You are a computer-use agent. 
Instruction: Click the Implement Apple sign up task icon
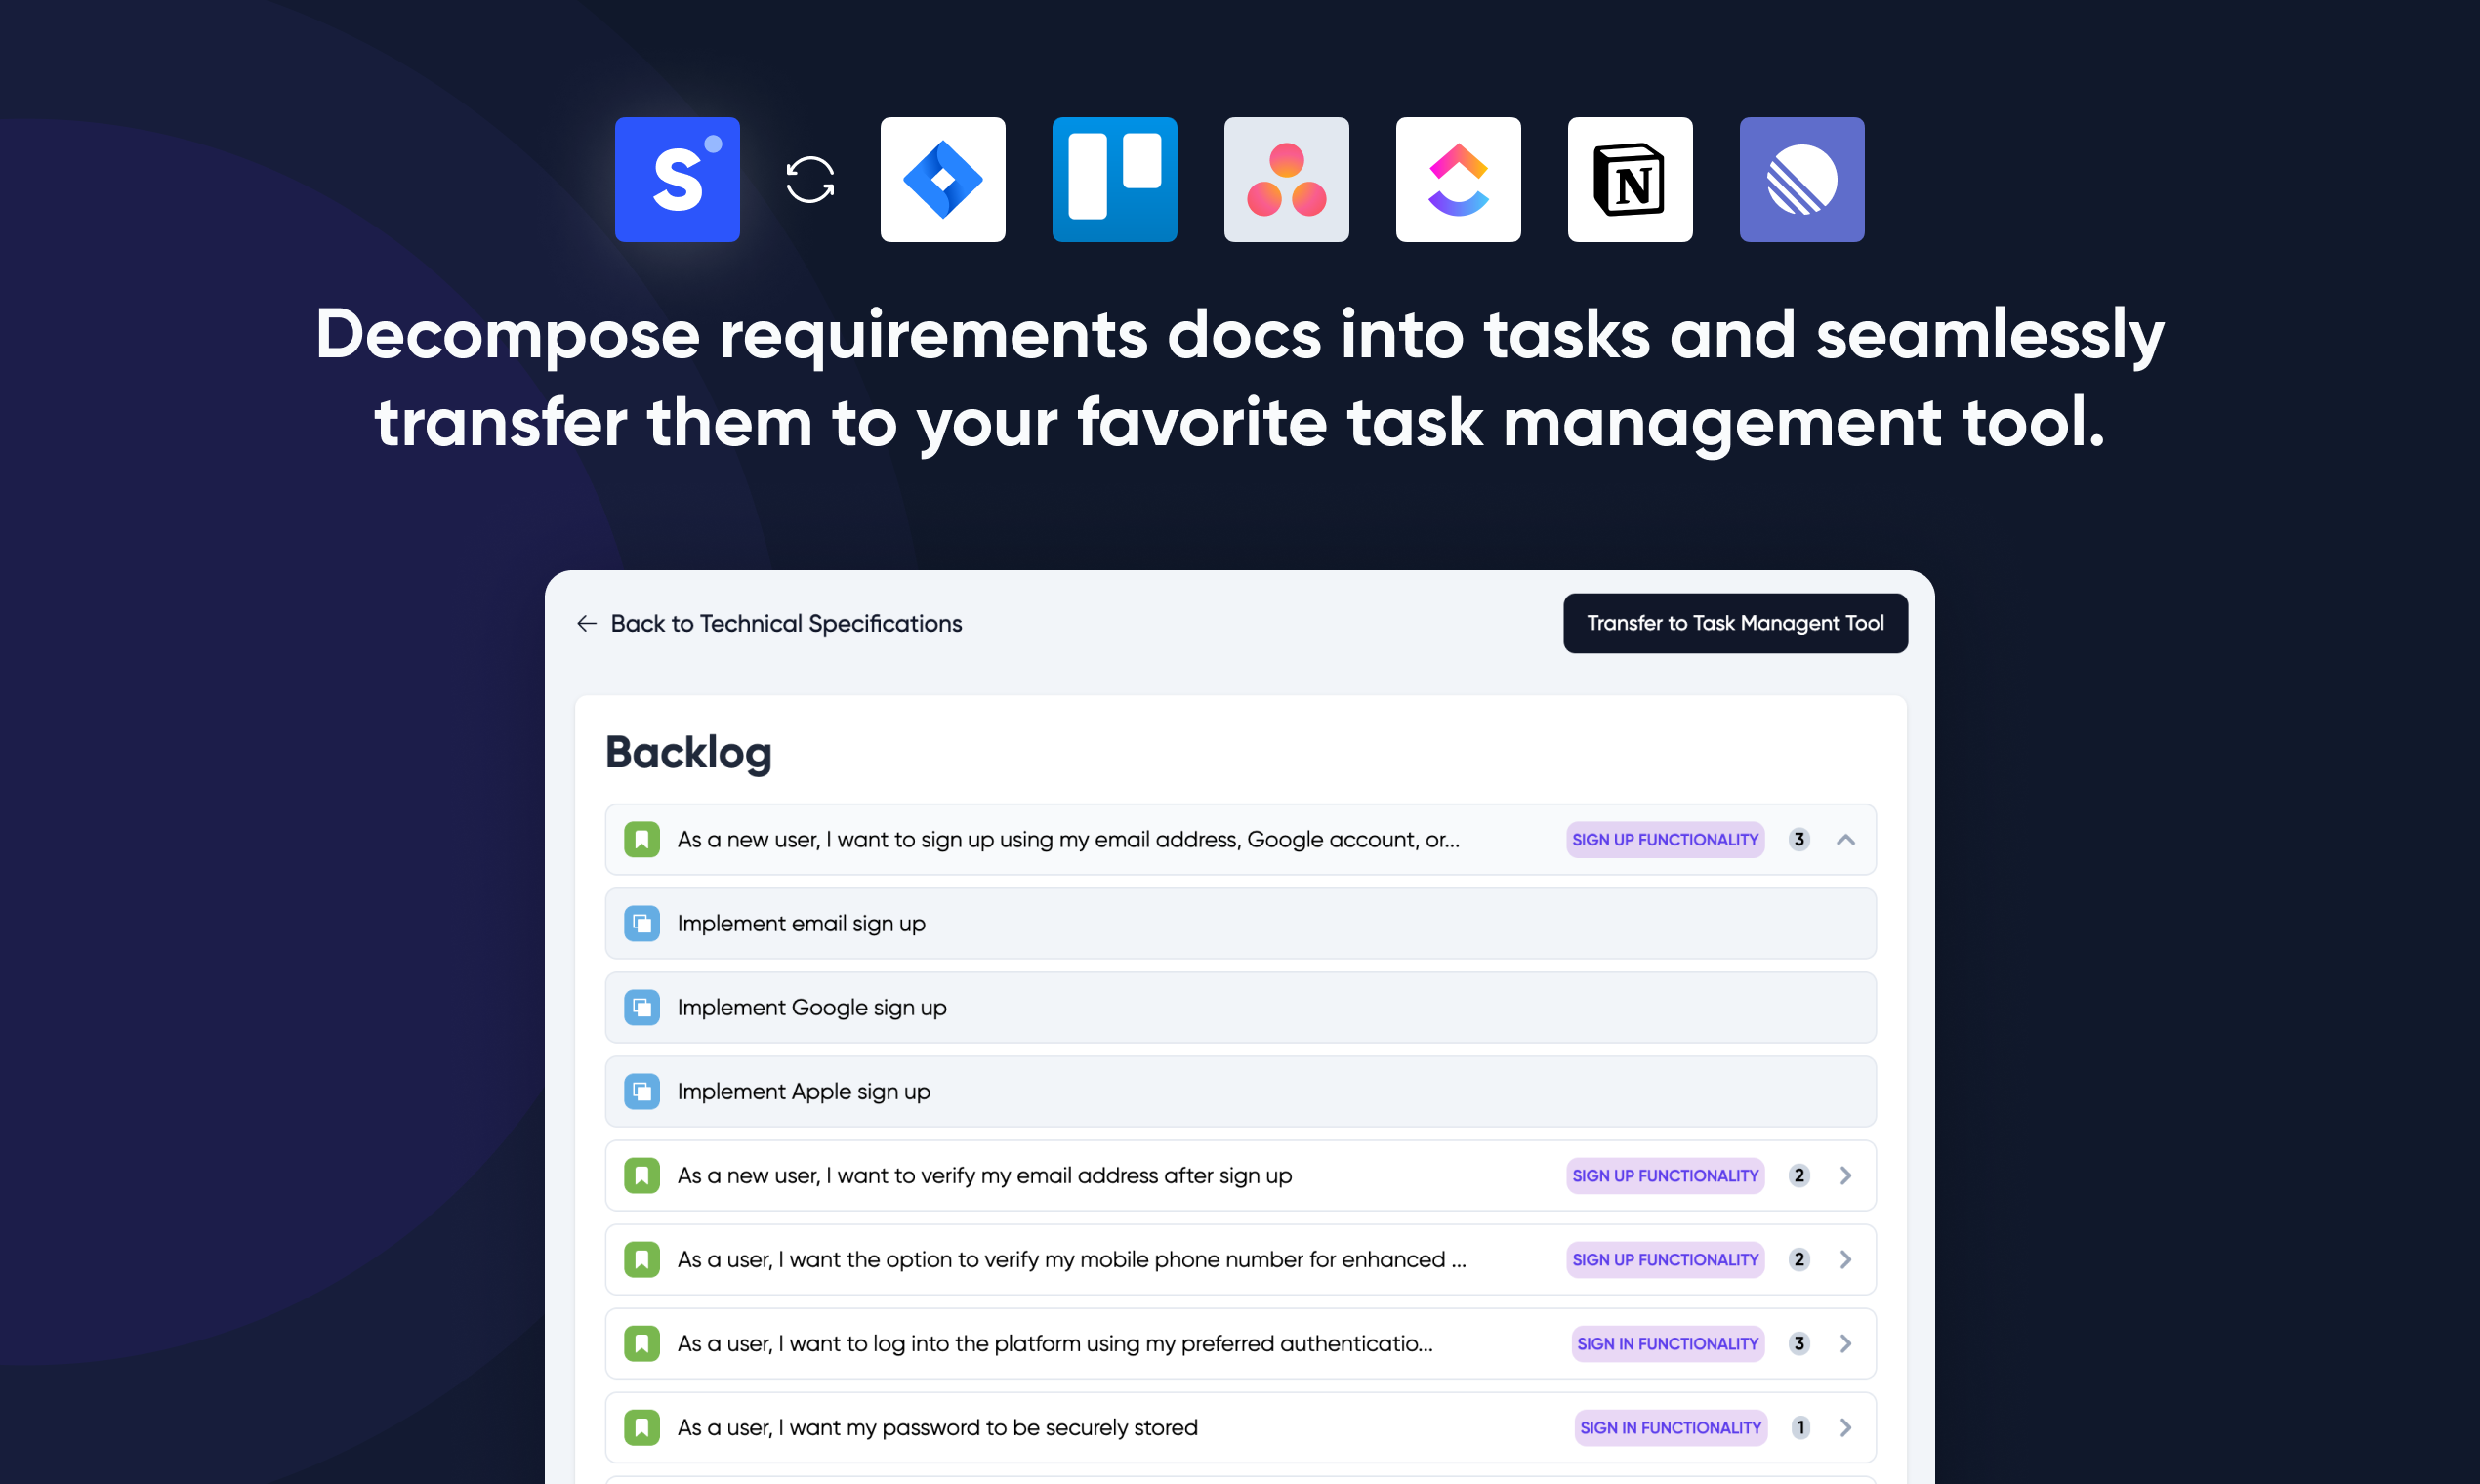point(642,1091)
